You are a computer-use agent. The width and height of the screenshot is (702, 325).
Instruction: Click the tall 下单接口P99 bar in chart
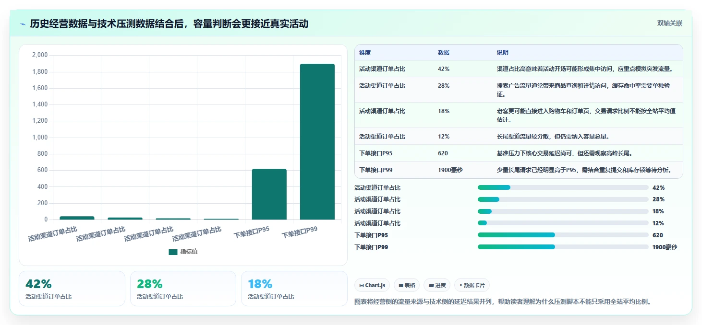point(317,142)
